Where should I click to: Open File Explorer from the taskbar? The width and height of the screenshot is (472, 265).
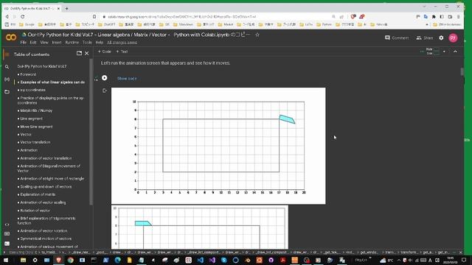pos(23,260)
